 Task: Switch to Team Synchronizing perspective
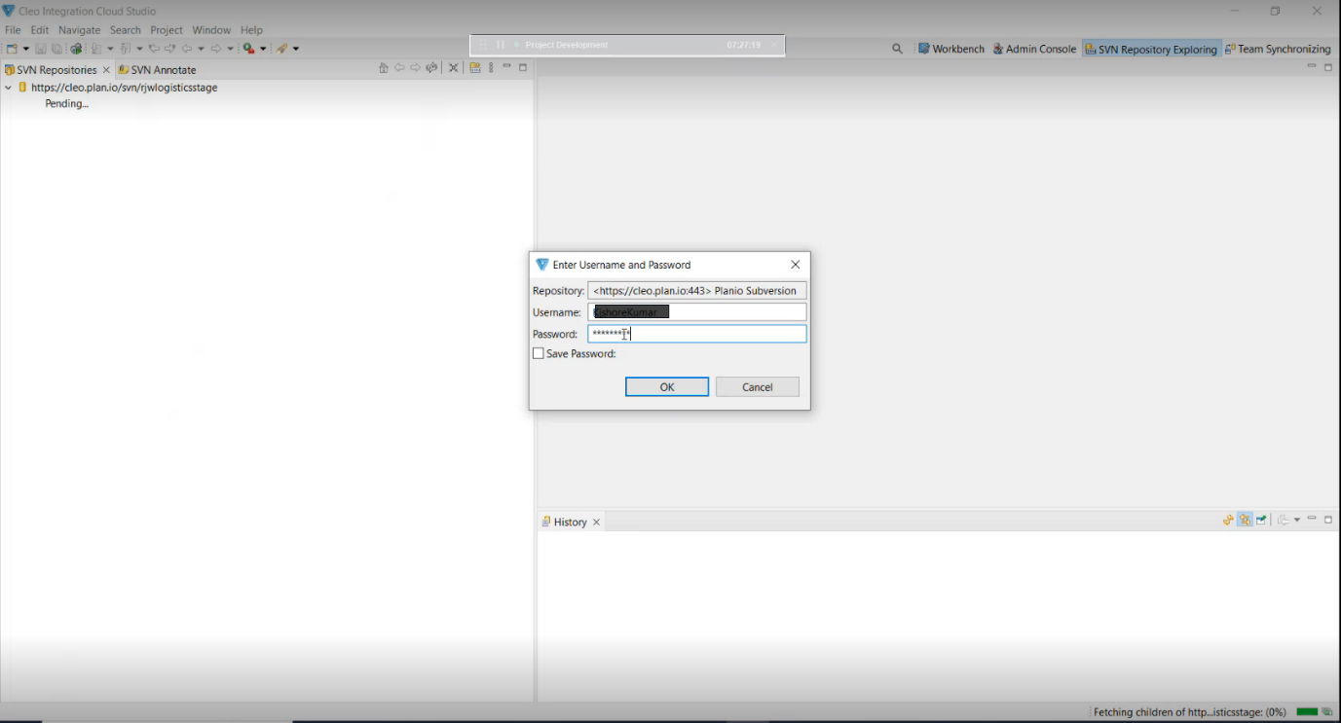1278,49
